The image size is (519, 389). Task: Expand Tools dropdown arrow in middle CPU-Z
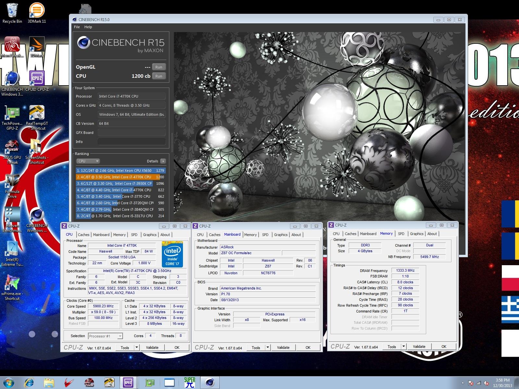tap(268, 348)
